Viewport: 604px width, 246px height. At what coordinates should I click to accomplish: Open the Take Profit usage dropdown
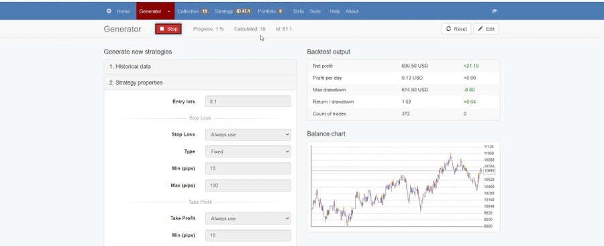[x=248, y=219]
